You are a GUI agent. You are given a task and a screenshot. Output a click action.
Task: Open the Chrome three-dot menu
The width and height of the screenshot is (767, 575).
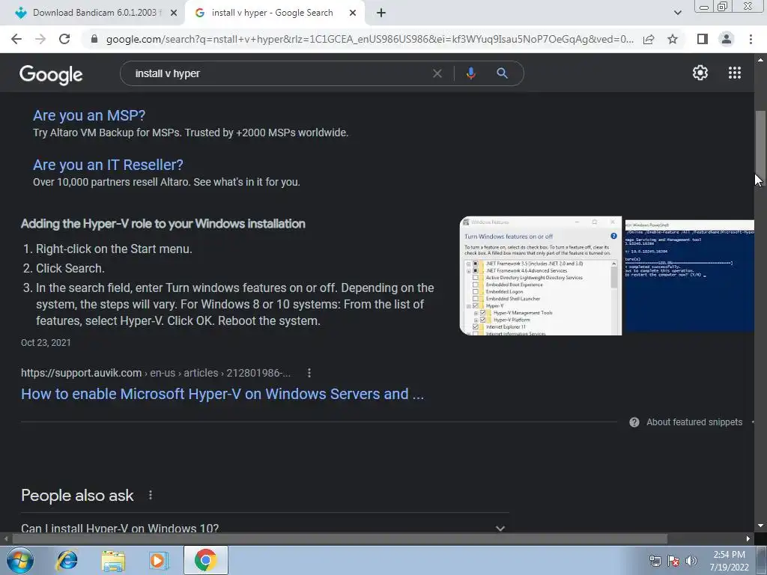(751, 39)
